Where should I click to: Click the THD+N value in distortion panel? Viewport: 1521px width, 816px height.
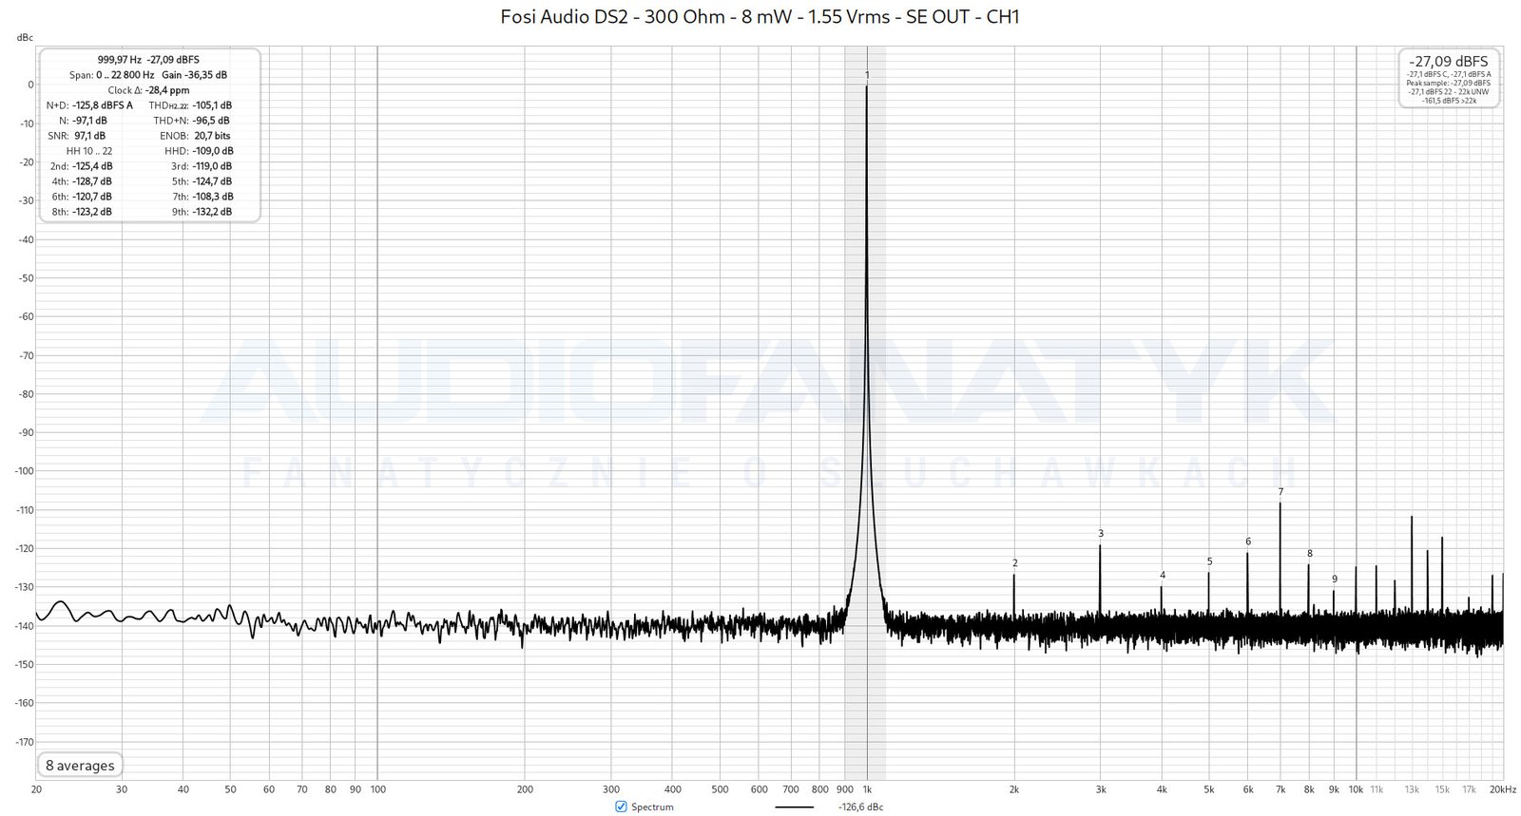coord(211,121)
